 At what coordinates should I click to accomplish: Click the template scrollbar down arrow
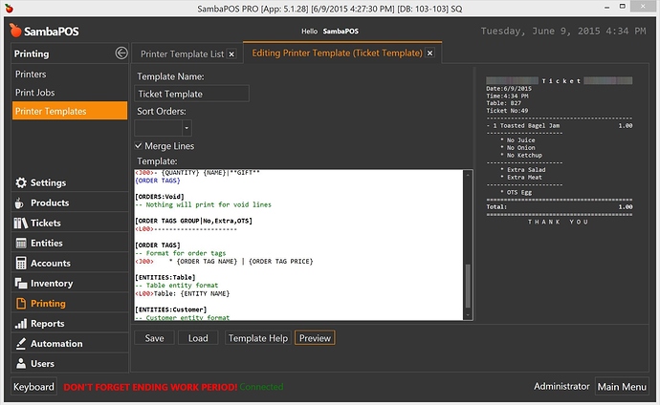tap(468, 315)
